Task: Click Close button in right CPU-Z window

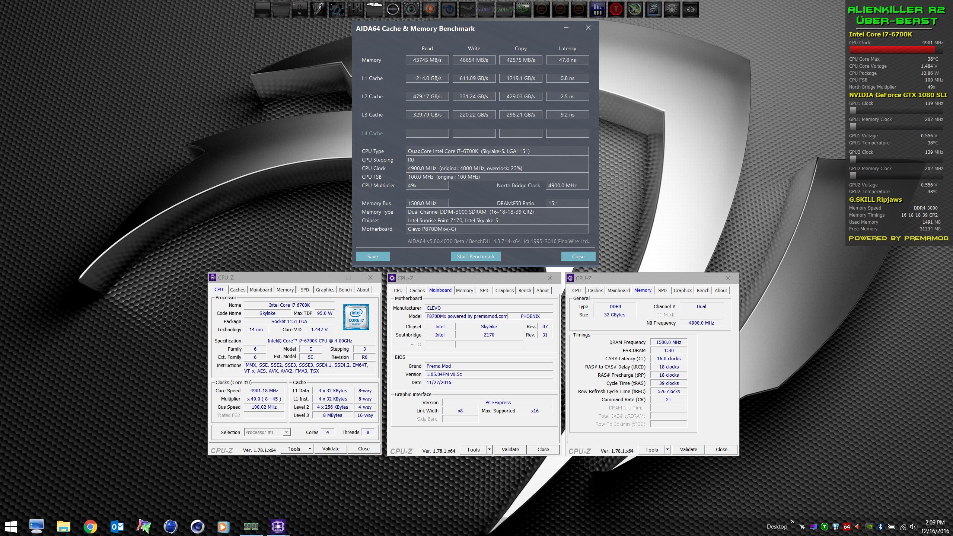Action: point(721,450)
